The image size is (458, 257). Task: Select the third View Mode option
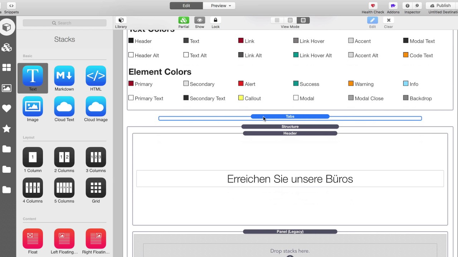[303, 20]
